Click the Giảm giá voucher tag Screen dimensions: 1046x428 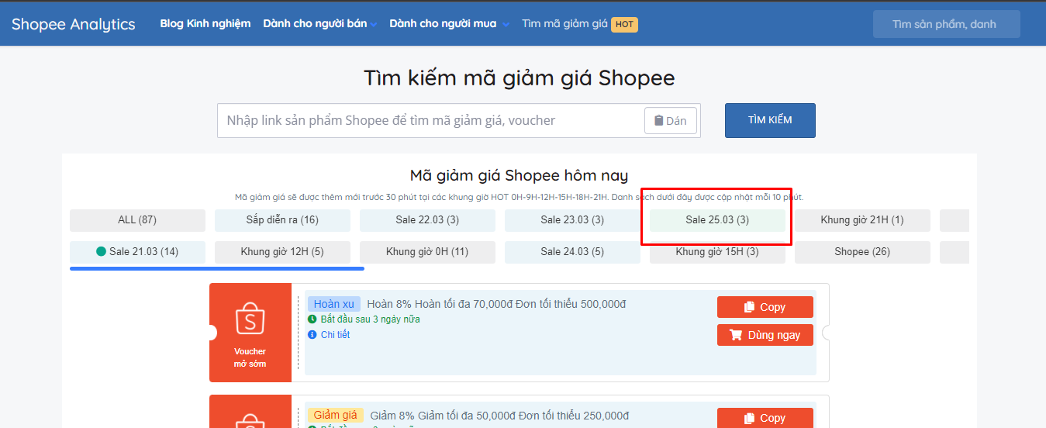[x=335, y=416]
